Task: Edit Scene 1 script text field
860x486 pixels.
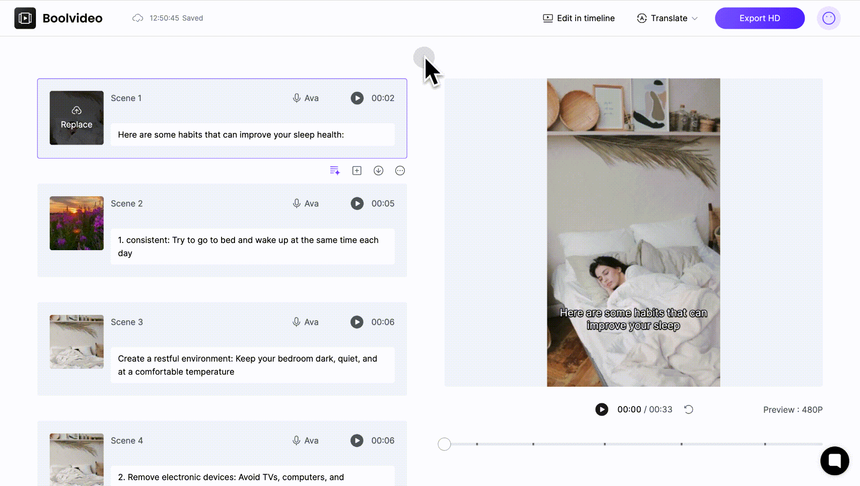Action: click(x=253, y=135)
